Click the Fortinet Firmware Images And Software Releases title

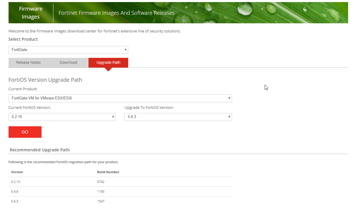(116, 13)
